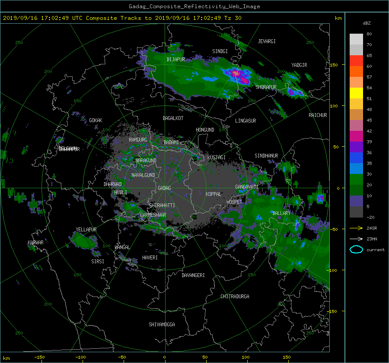This screenshot has height=363, width=389.
Task: Click the red 65 dBZ legend swatch
Action: click(356, 60)
